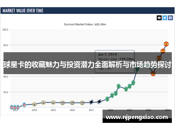The height and width of the screenshot is (126, 175).
Task: Click the '2014' x-axis label
Action: click(x=34, y=110)
